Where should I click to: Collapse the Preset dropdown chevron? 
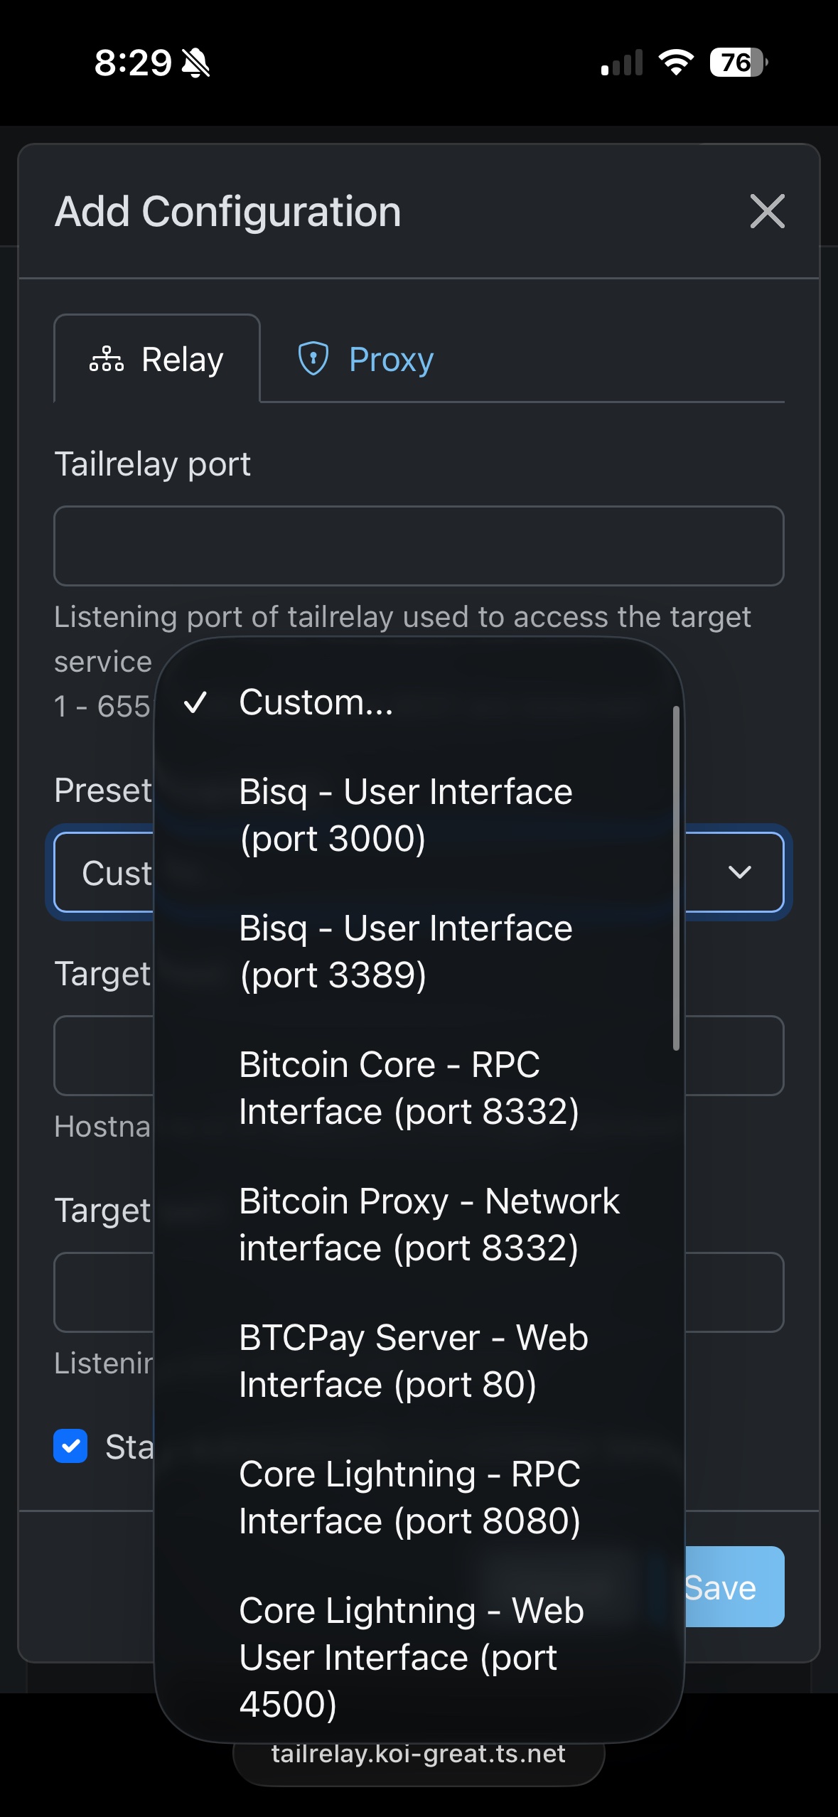pyautogui.click(x=740, y=872)
